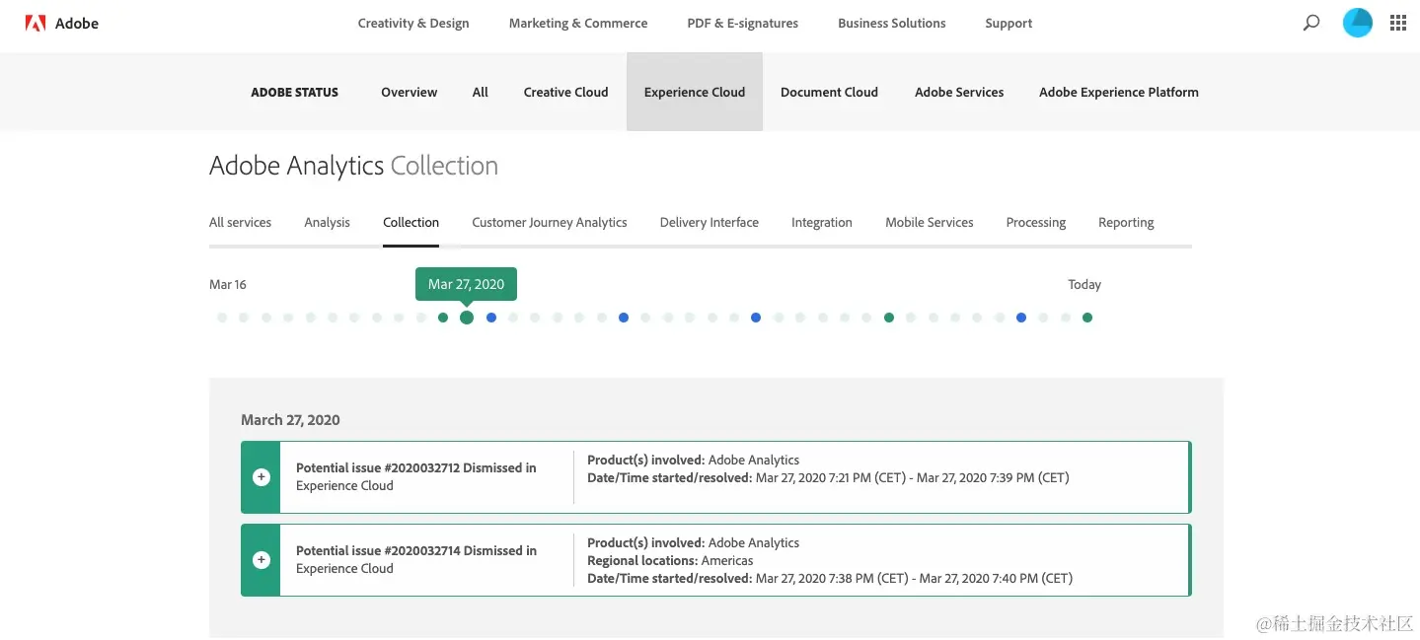Open the Creativity & Design menu
This screenshot has width=1420, height=640.
coord(413,23)
